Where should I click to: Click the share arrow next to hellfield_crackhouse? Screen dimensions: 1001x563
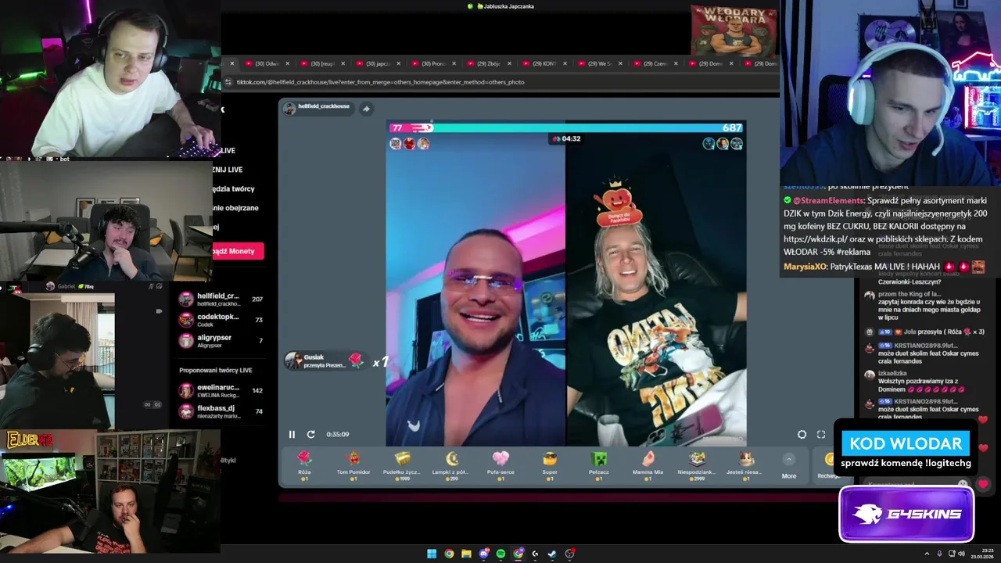[366, 109]
